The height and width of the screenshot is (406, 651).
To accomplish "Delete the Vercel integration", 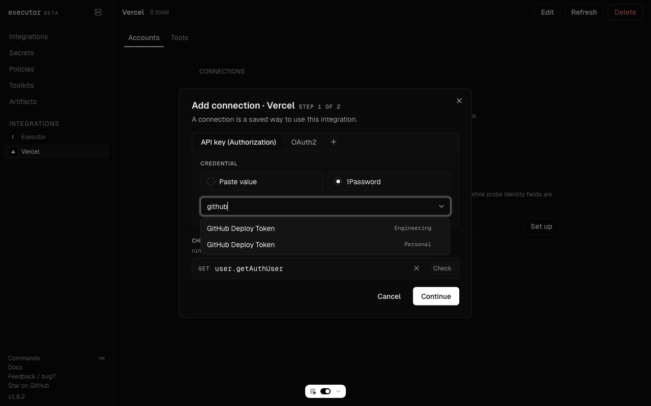I will coord(625,12).
